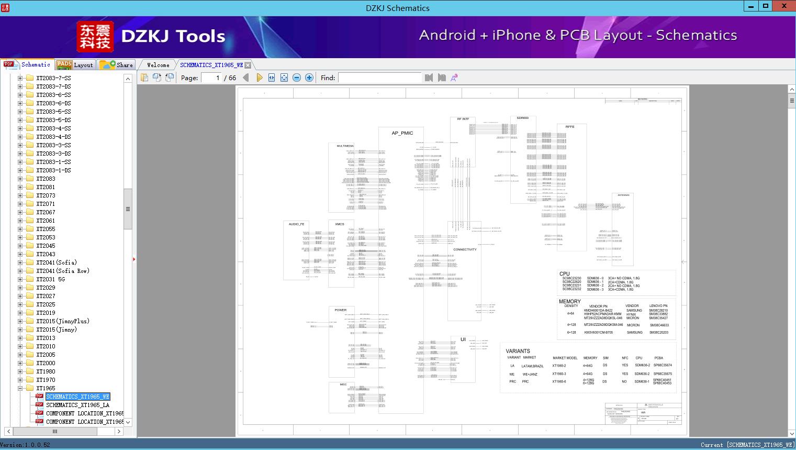Screen dimensions: 796x450
Task: Expand the XT1980 folder
Action: (20, 371)
